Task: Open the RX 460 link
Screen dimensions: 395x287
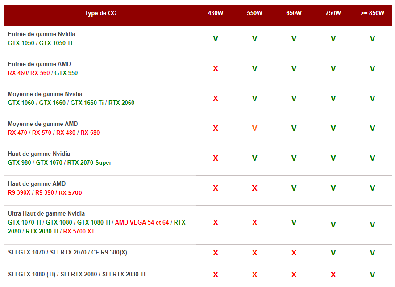Action: pos(17,73)
